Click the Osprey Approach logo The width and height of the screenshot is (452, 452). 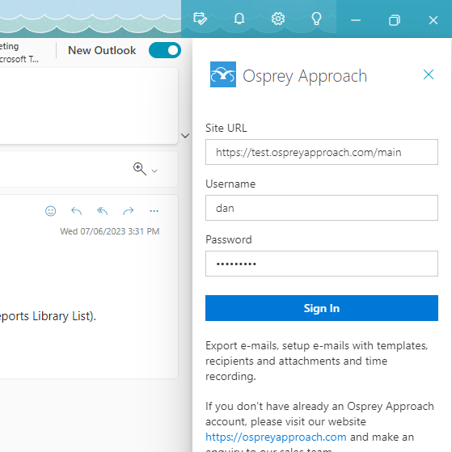[x=223, y=74]
